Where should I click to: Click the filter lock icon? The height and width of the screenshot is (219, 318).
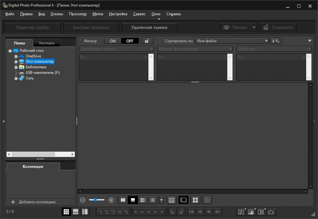(x=147, y=41)
